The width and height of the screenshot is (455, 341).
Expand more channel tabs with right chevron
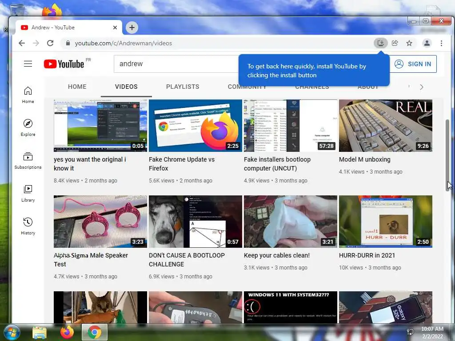[x=422, y=87]
